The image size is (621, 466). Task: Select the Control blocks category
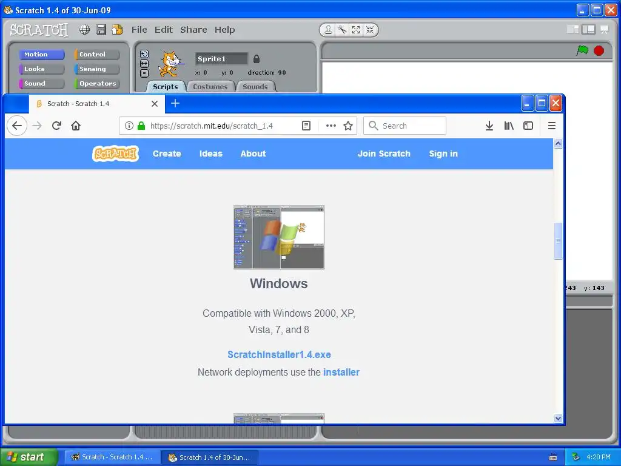point(96,54)
